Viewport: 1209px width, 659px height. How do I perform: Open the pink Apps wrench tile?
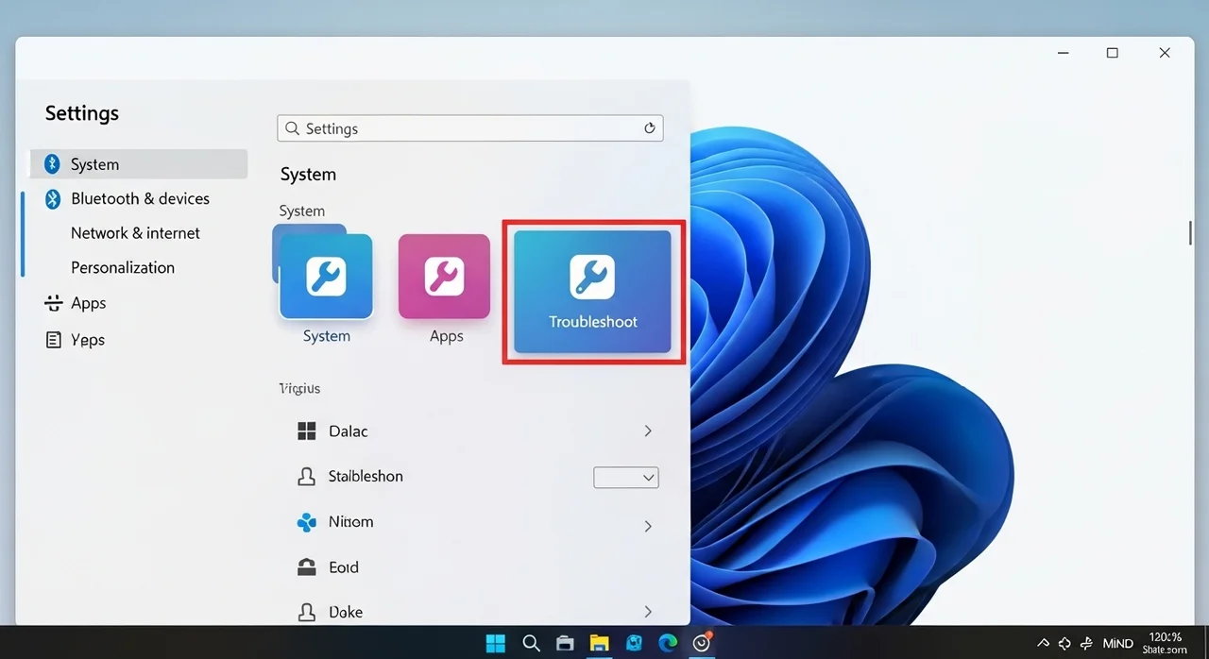tap(444, 277)
